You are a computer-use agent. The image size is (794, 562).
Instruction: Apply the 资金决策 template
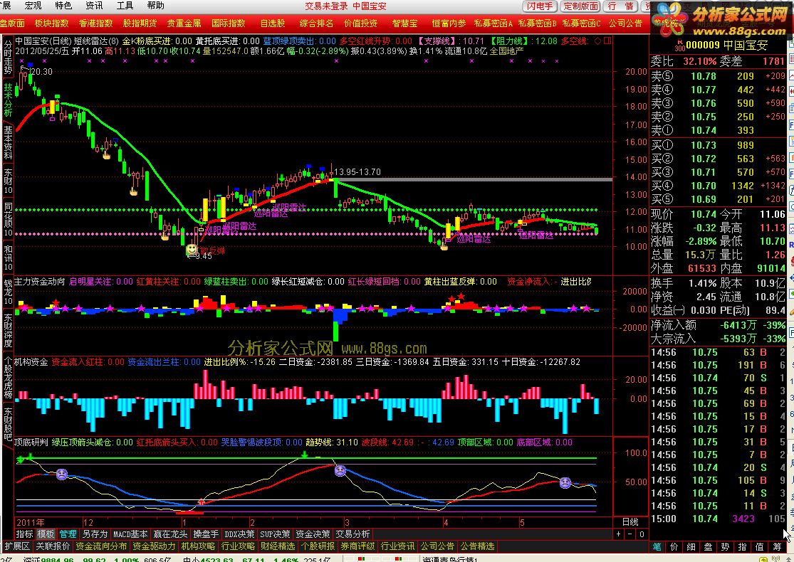313,534
